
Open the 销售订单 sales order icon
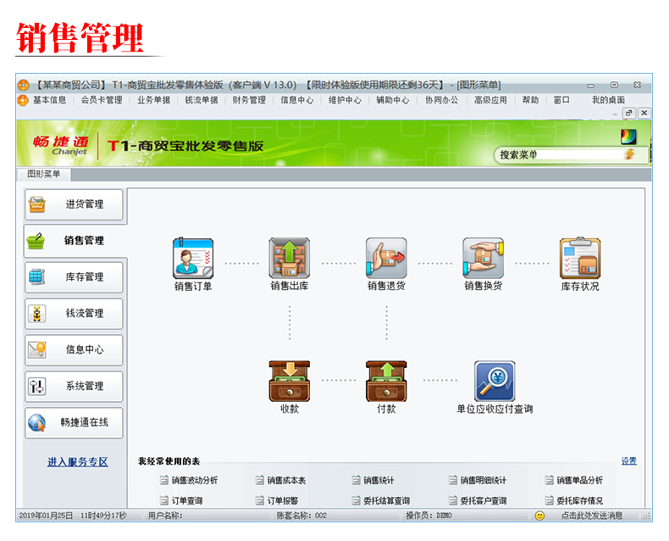pos(193,259)
